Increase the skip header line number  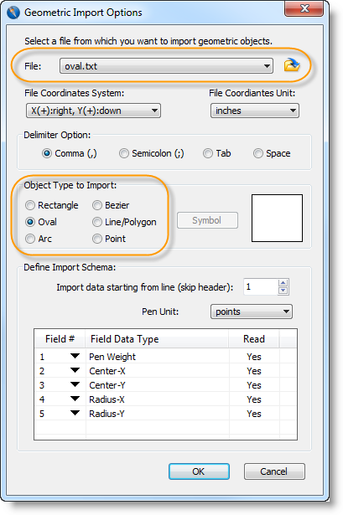coord(283,283)
